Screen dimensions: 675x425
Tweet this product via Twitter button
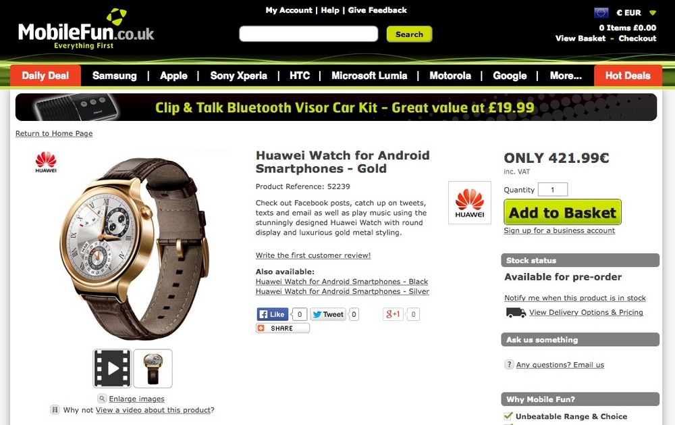[328, 314]
